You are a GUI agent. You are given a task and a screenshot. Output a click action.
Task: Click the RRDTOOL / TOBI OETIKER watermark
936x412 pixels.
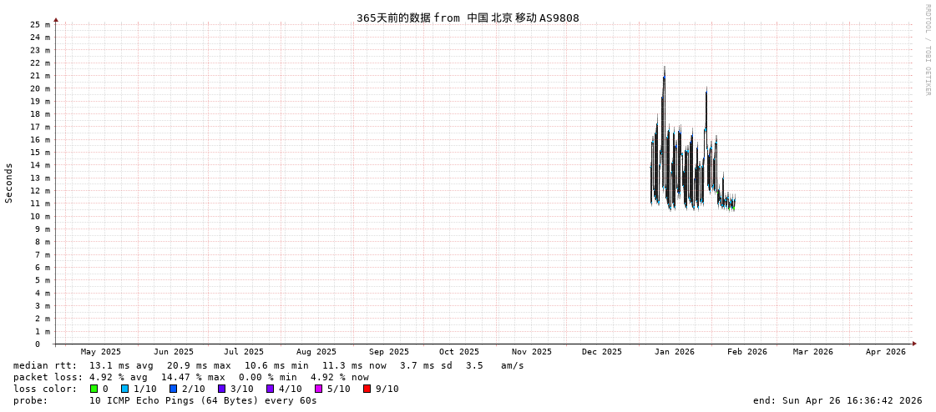pyautogui.click(x=927, y=50)
